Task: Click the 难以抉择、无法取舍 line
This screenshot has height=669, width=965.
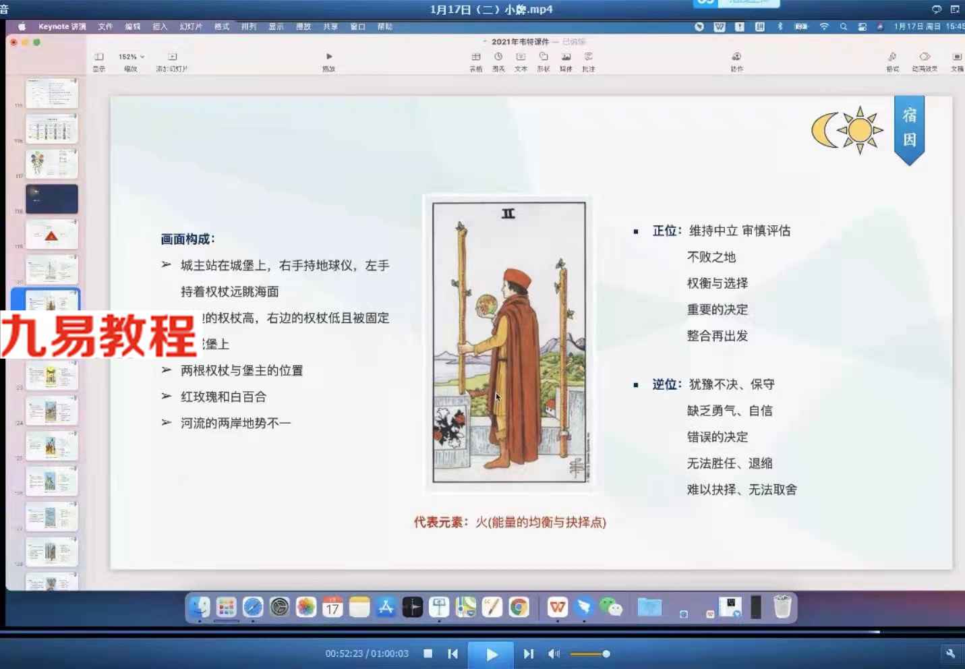Action: 742,490
